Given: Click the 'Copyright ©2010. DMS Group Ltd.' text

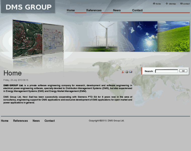Looking at the screenshot, I should [x=107, y=121].
